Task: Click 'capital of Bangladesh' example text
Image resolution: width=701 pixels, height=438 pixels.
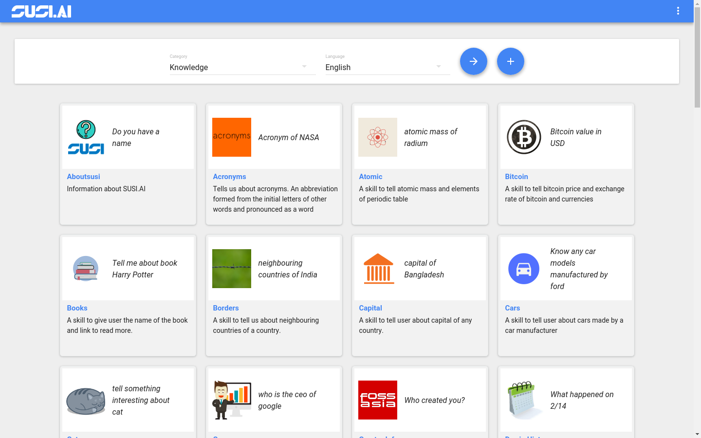Action: tap(424, 269)
